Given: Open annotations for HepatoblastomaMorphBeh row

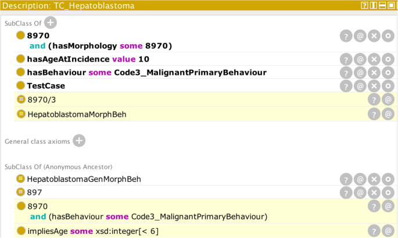Looking at the screenshot, I should 388,114.
